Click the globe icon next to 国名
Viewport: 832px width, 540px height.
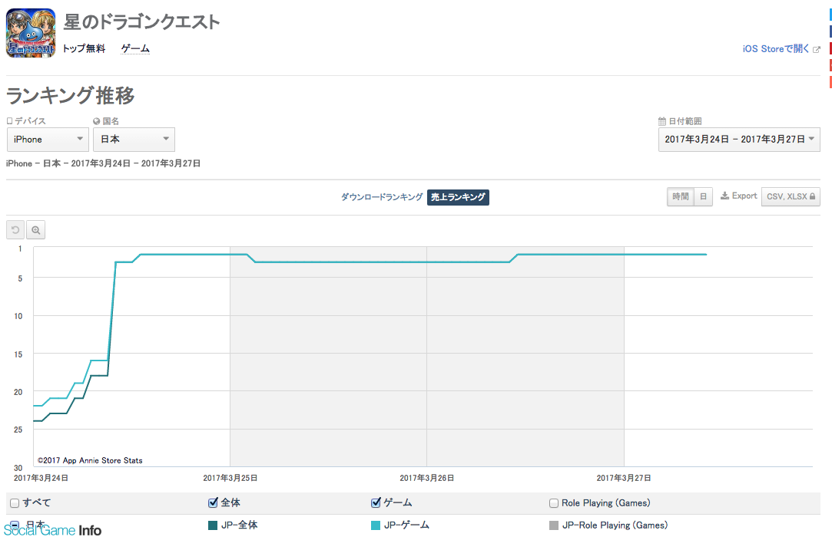point(97,121)
